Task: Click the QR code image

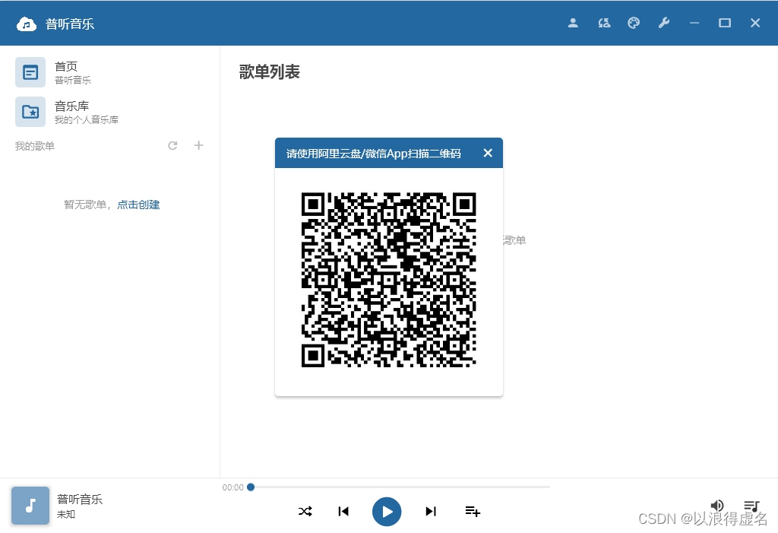Action: 388,280
